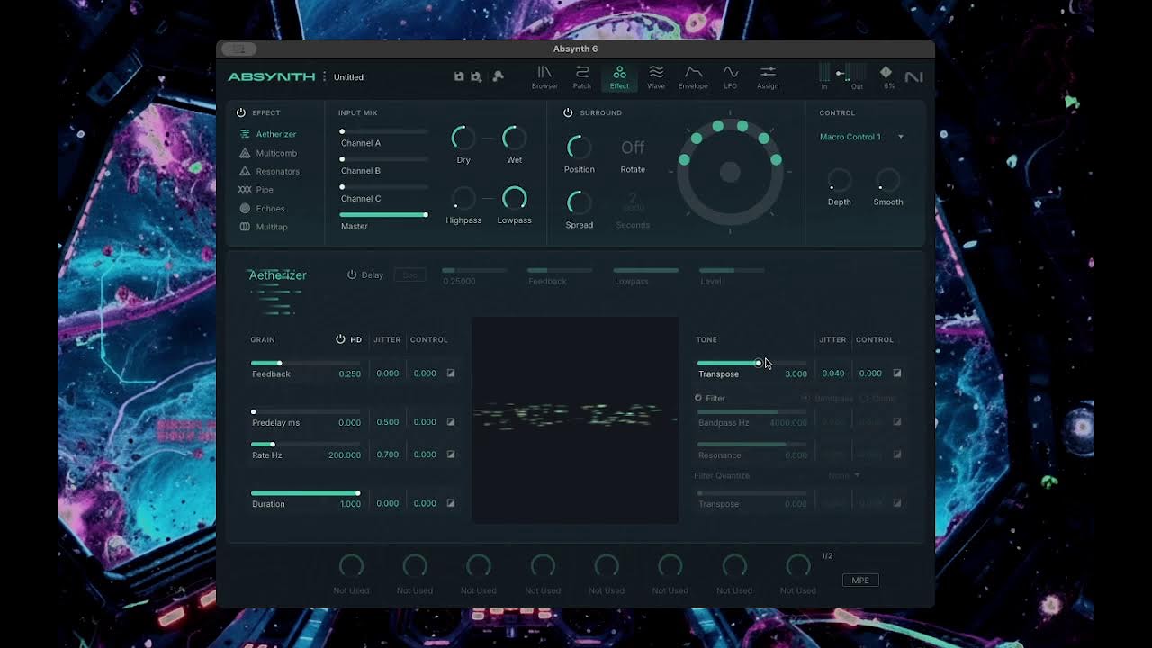Click the Rate Hz value 200.000
Screen dimensions: 1152x648
coord(345,455)
